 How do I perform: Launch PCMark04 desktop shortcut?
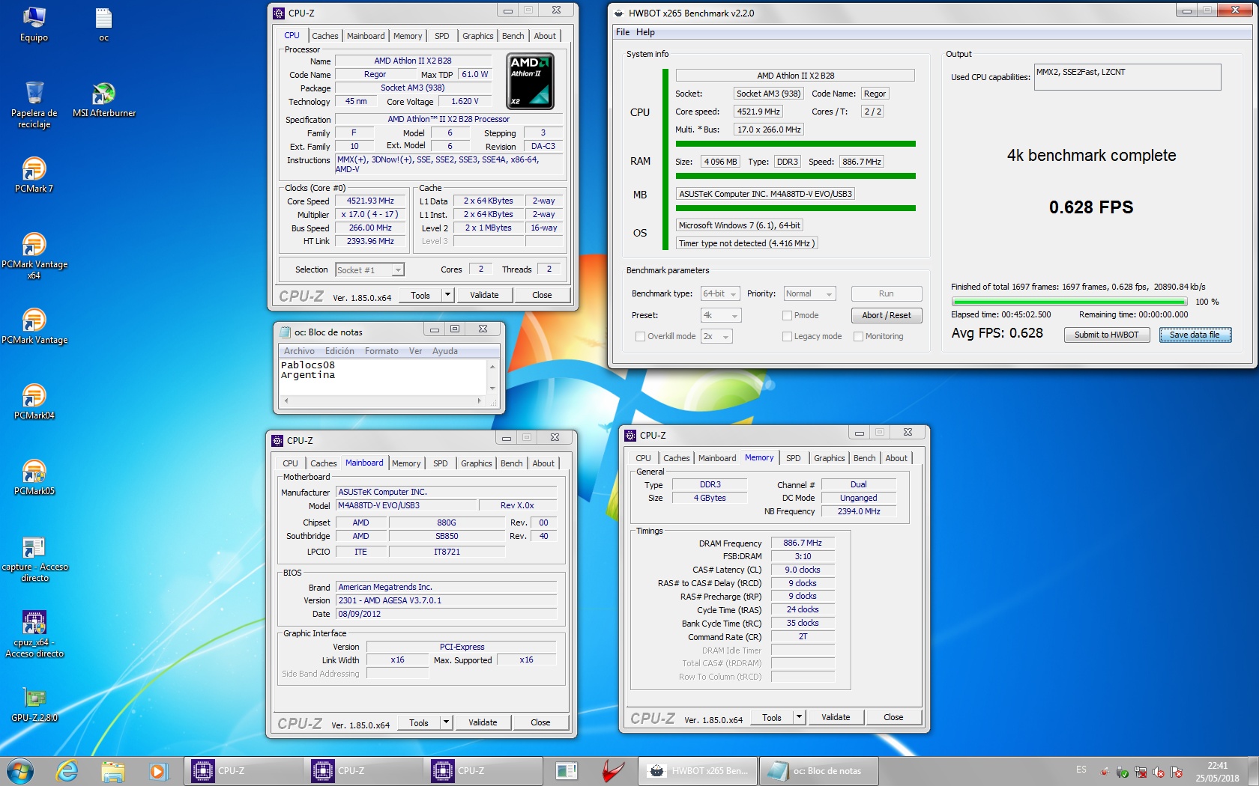point(34,402)
